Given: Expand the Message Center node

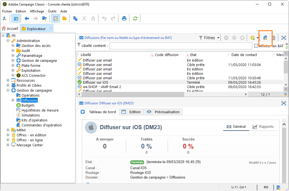Looking at the screenshot, I should point(8,145).
